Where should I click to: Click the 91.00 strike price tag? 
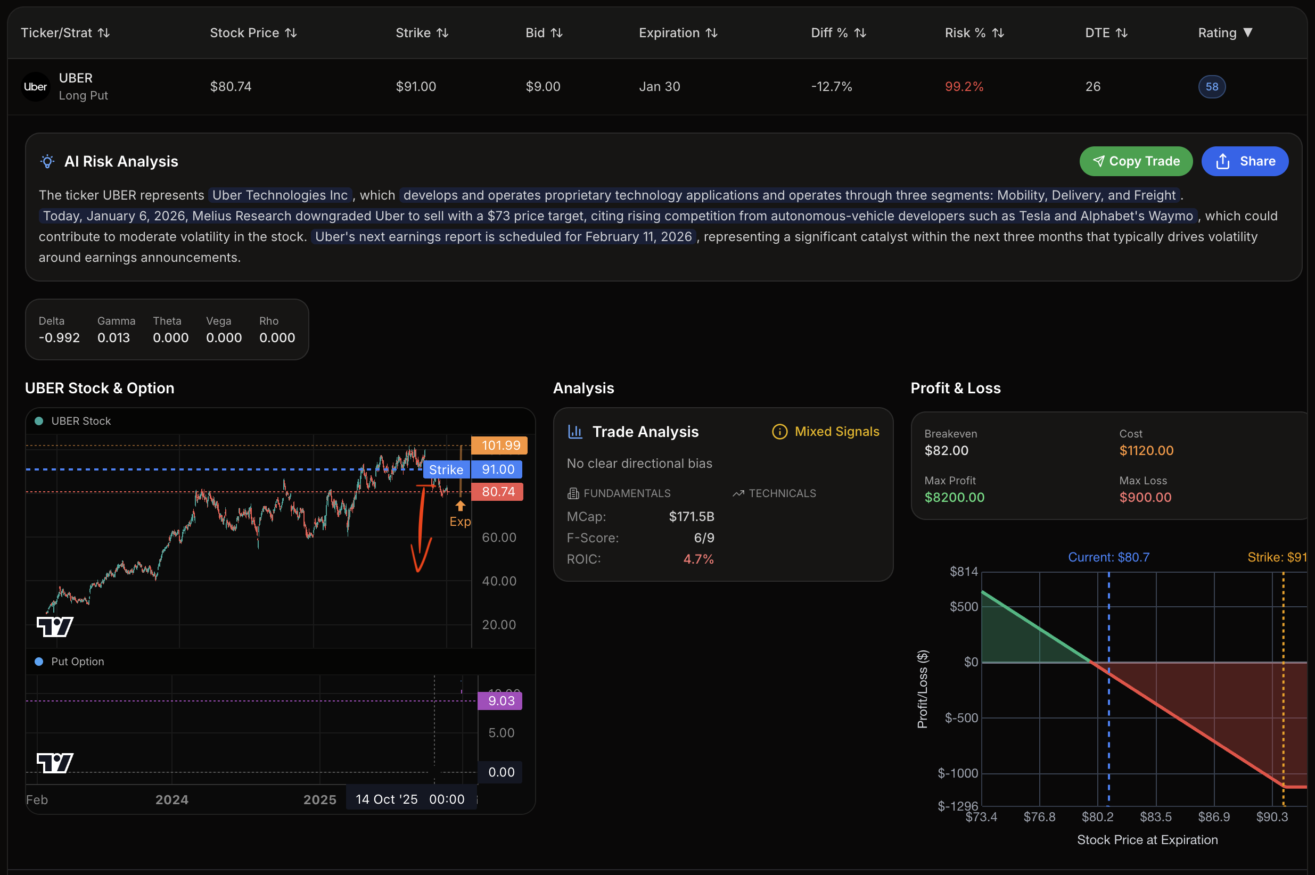tap(497, 469)
